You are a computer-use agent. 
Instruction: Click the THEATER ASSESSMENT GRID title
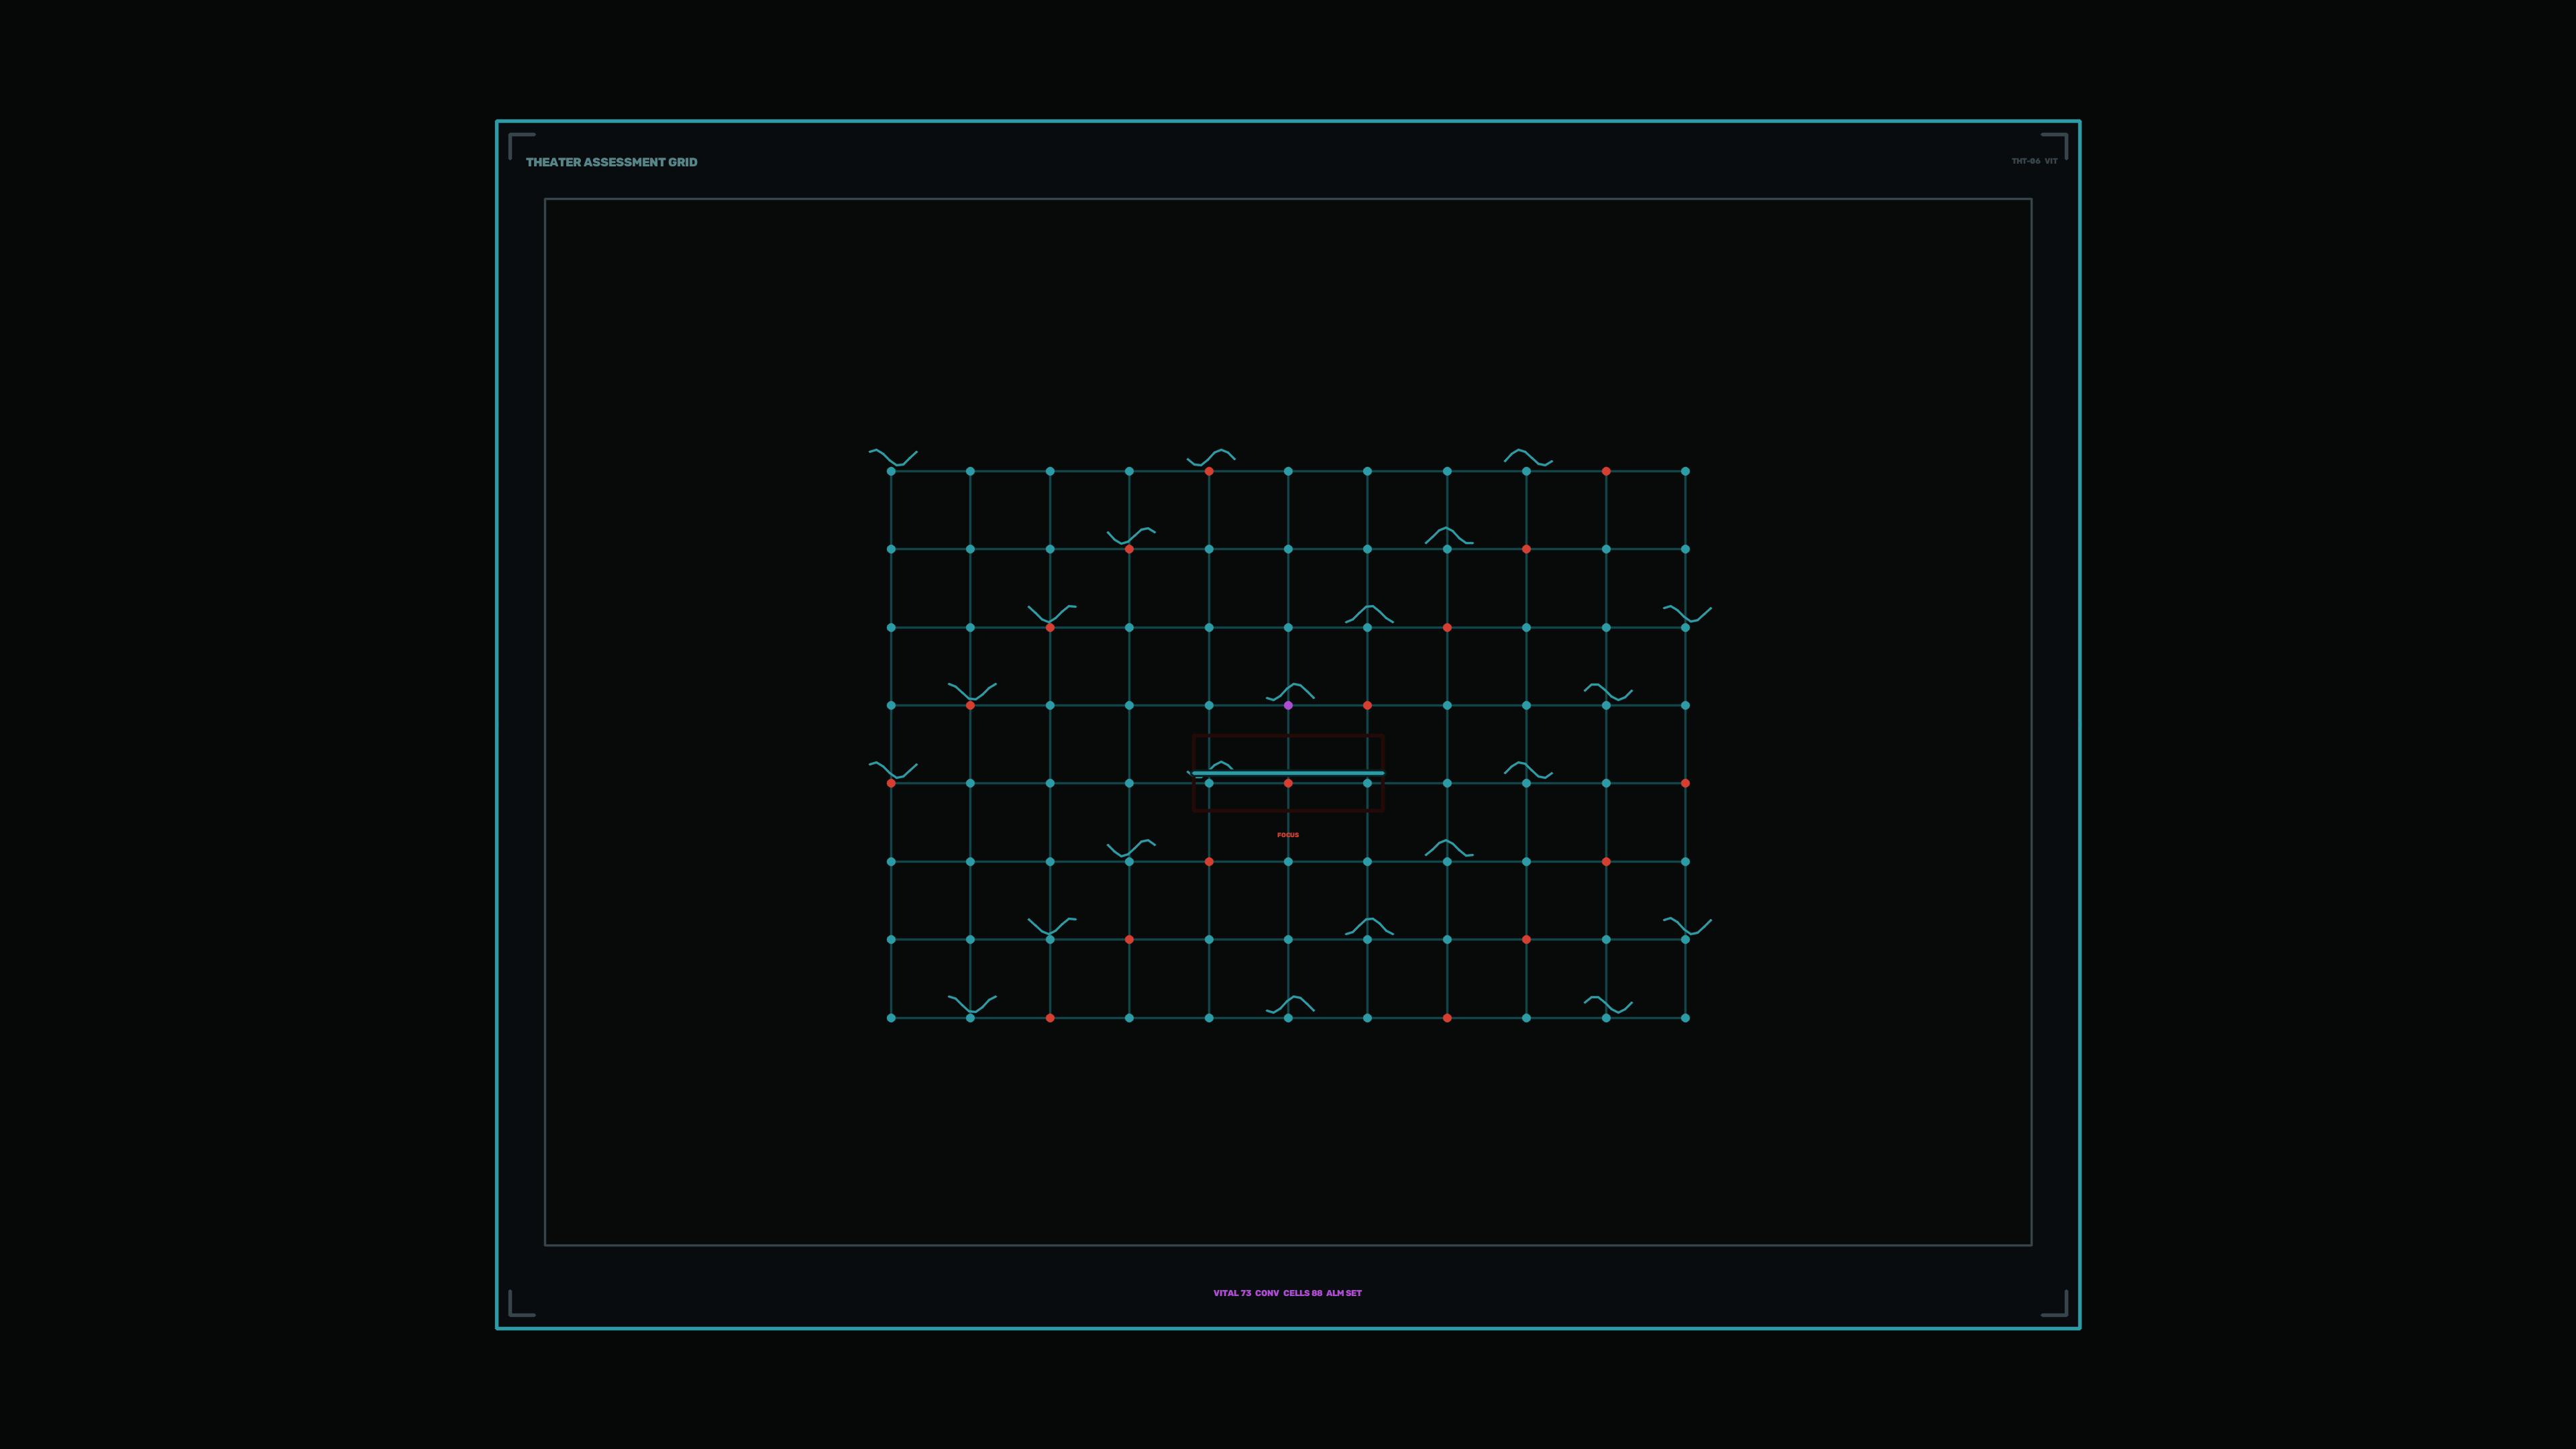point(611,162)
